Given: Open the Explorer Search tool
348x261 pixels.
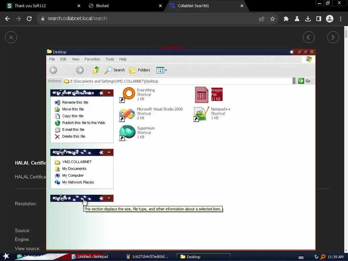Looking at the screenshot, I should [x=115, y=70].
